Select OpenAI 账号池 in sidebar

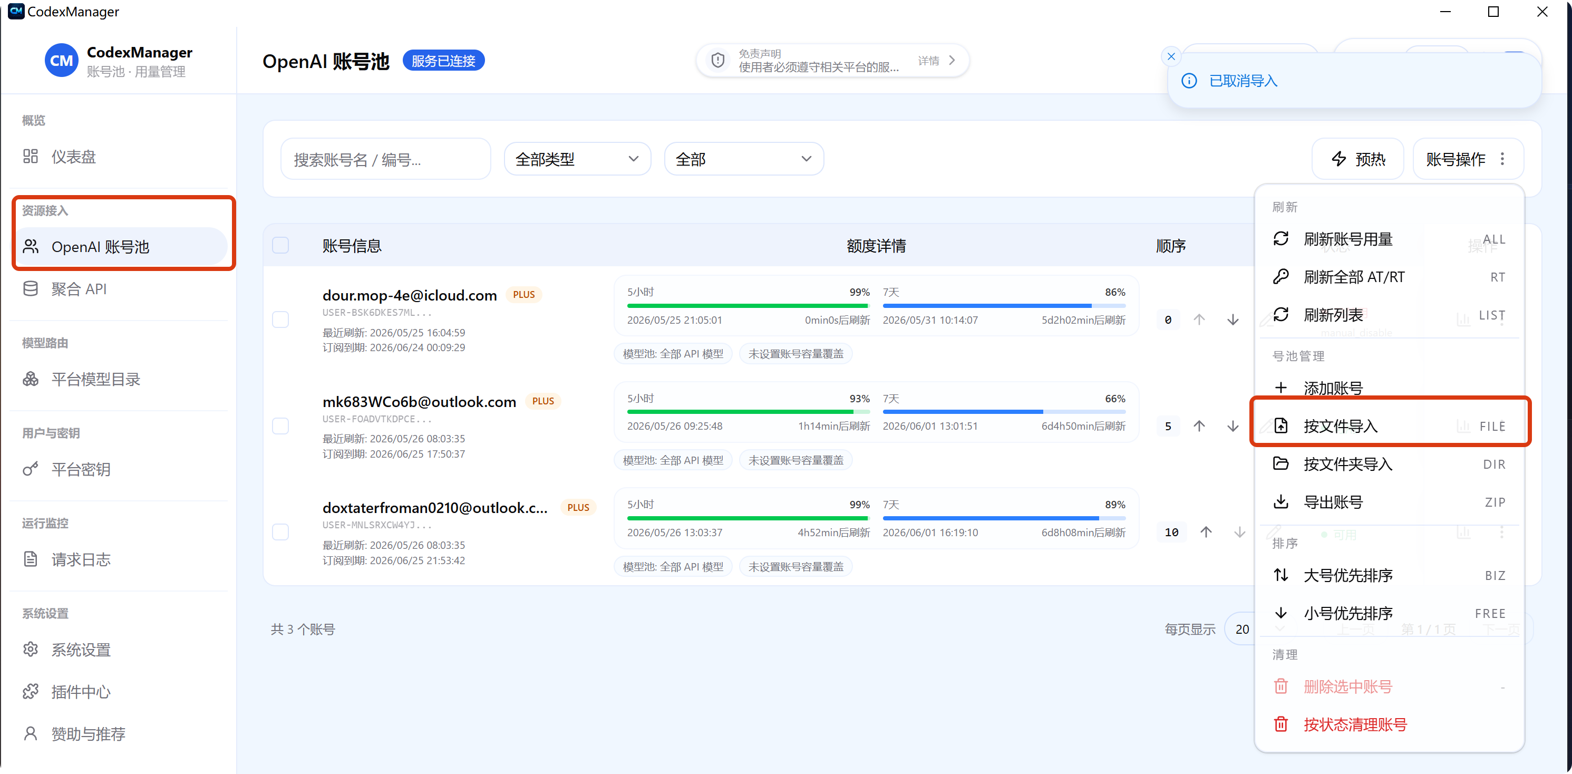tap(120, 247)
